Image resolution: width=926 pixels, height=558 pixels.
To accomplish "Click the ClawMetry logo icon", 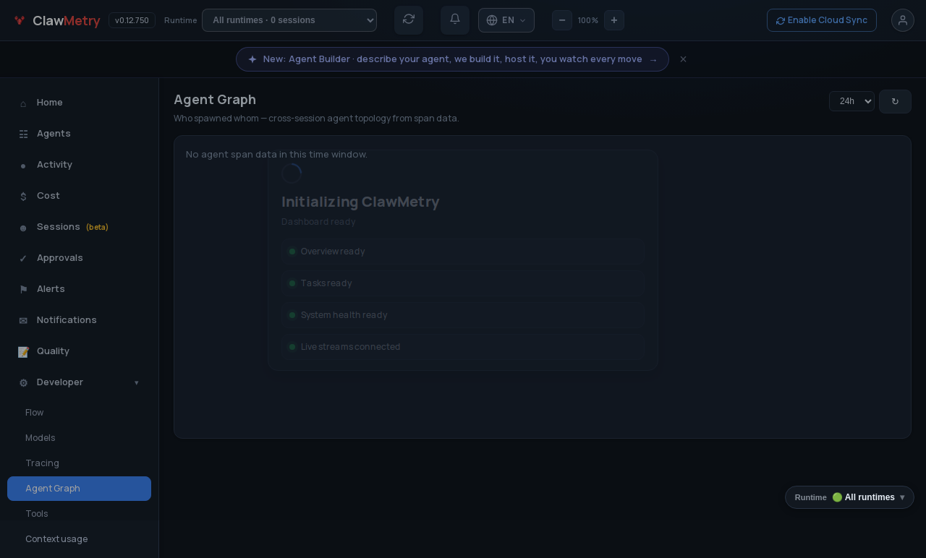I will point(20,20).
